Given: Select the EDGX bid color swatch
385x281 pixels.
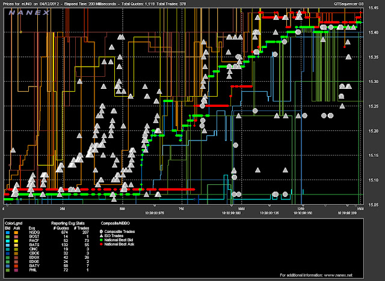Looking at the screenshot, I should coord(8,258).
